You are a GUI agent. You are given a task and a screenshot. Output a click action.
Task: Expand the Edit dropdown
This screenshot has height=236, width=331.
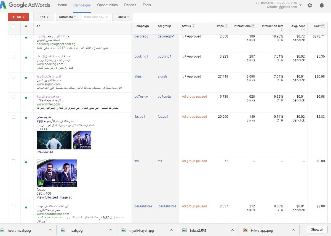pos(44,17)
